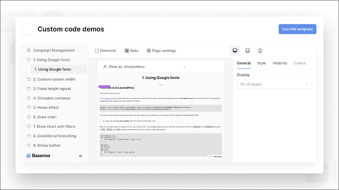Click the user icon beside View as
The image size is (339, 190).
[105, 67]
